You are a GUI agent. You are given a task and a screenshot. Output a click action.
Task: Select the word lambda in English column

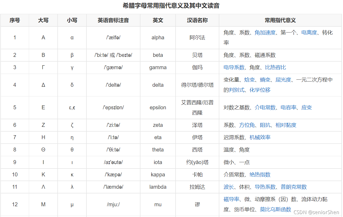[x=158, y=187]
